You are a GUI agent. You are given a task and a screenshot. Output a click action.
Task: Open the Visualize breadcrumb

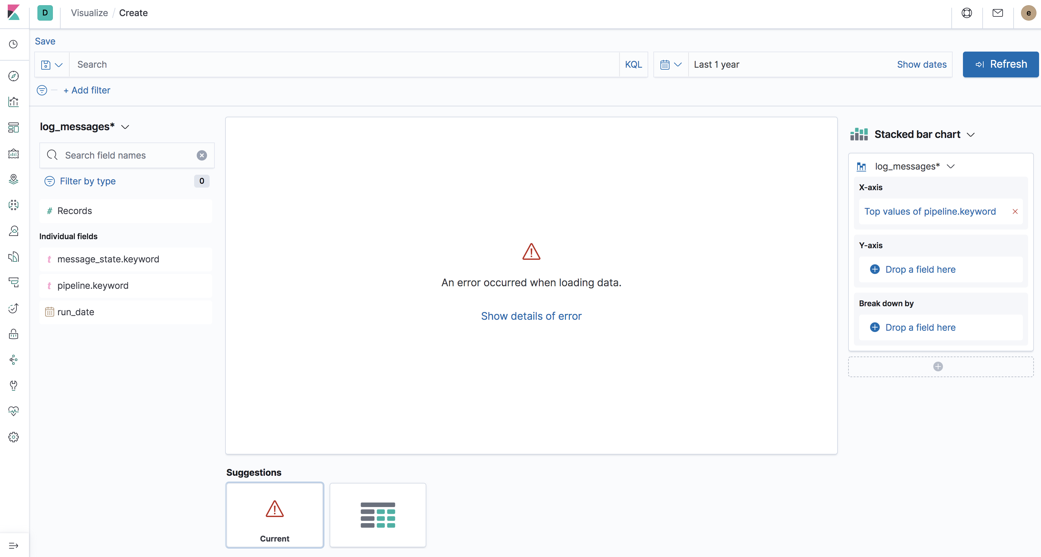(x=89, y=13)
